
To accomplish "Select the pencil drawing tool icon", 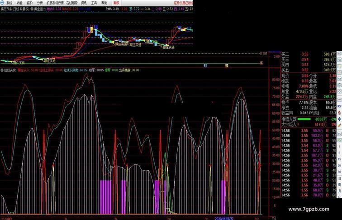I will (340, 126).
